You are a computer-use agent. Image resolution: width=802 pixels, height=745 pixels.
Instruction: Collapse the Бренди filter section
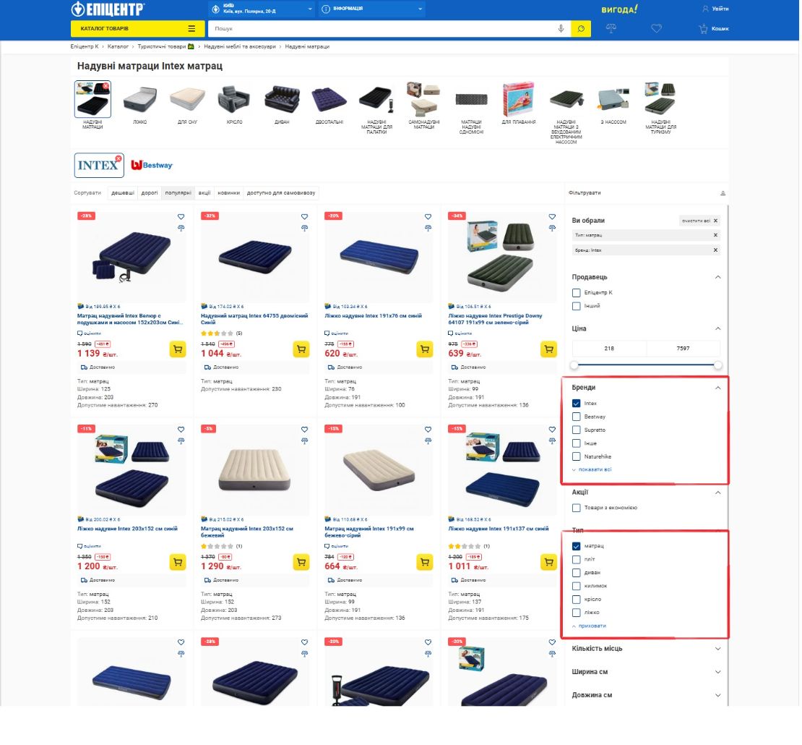(x=717, y=388)
